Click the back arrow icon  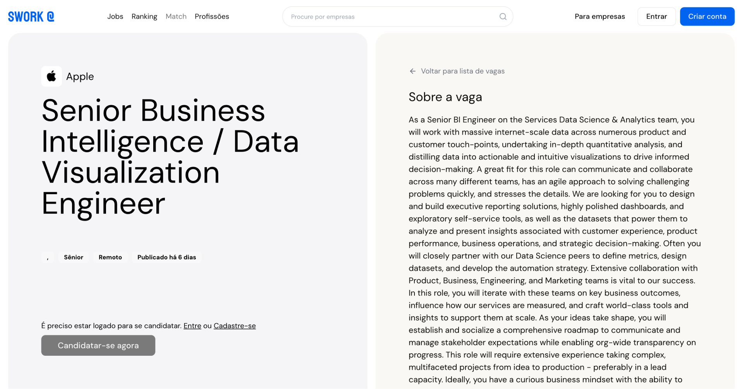tap(413, 71)
